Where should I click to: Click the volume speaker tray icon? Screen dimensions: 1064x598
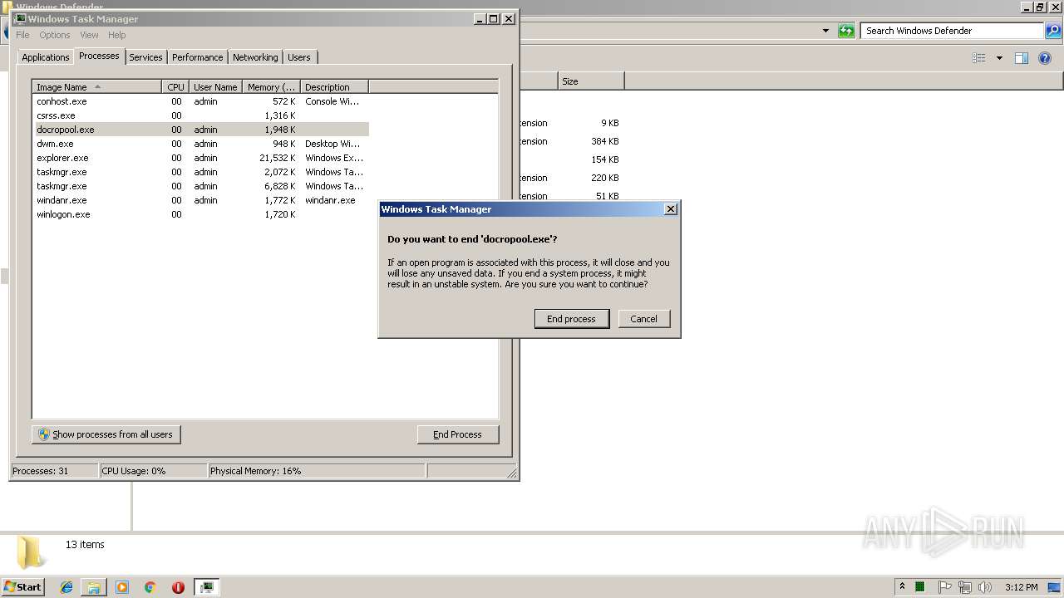click(x=985, y=587)
